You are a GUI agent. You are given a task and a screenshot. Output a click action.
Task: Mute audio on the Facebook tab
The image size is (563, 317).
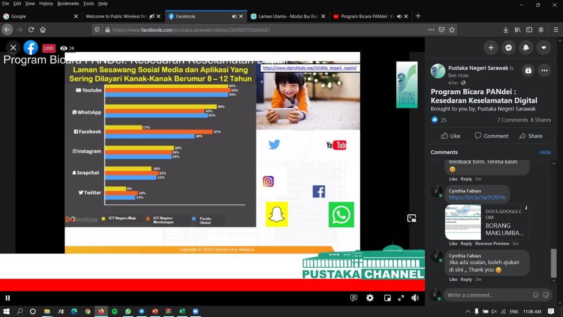pos(234,16)
